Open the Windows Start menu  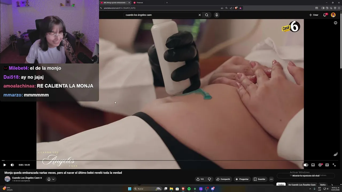(130, 189)
